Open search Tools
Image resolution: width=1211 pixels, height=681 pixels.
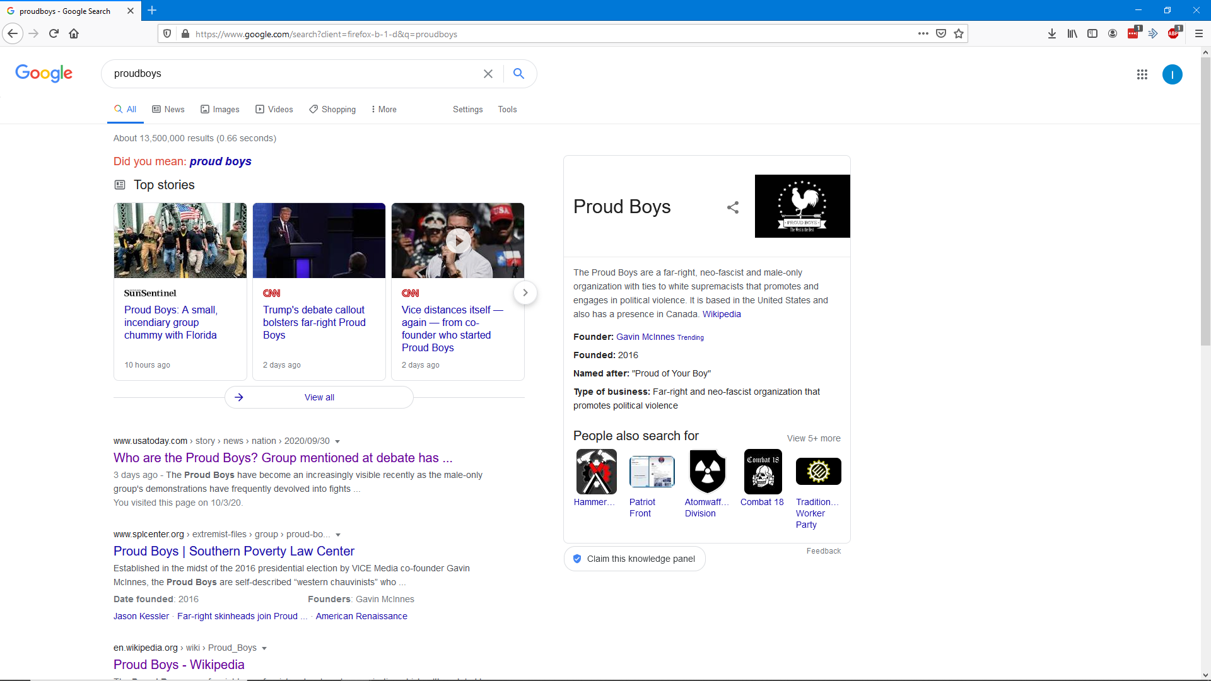point(507,109)
